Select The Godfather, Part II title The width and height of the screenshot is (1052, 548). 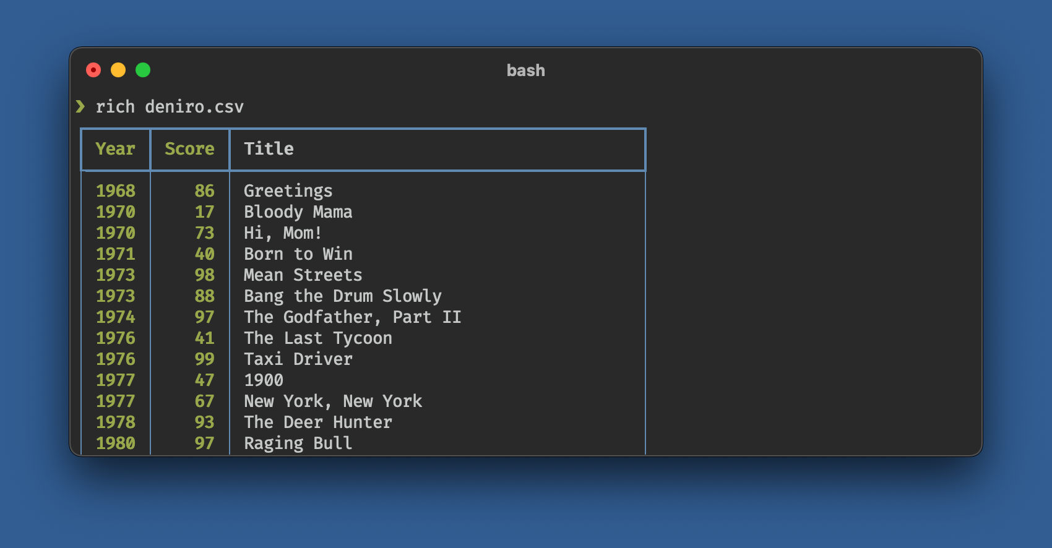[x=353, y=317]
